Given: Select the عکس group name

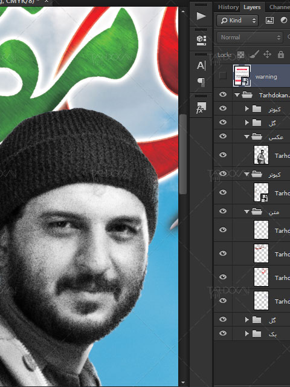Looking at the screenshot, I should tap(276, 137).
